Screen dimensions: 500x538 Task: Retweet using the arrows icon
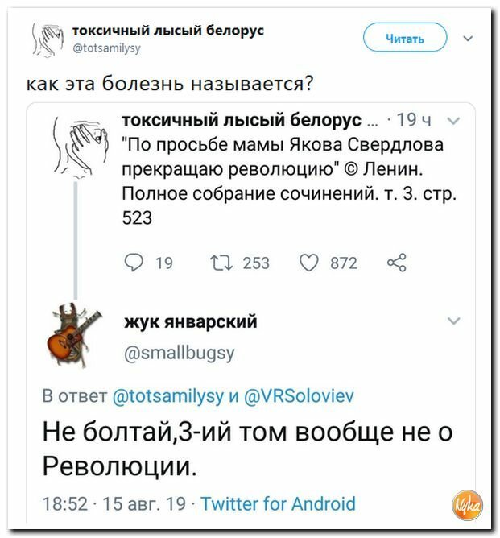click(221, 263)
